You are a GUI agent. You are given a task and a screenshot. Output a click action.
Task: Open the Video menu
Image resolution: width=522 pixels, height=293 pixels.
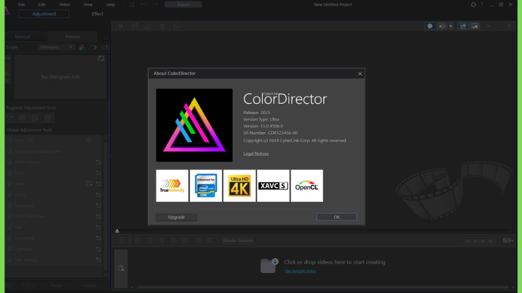tap(64, 5)
